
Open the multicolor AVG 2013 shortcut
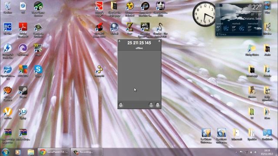pos(23,71)
